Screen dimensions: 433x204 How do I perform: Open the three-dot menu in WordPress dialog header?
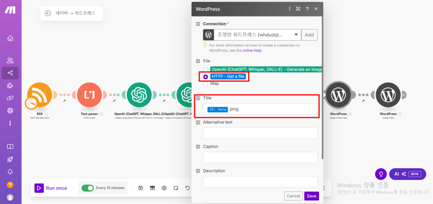(290, 9)
